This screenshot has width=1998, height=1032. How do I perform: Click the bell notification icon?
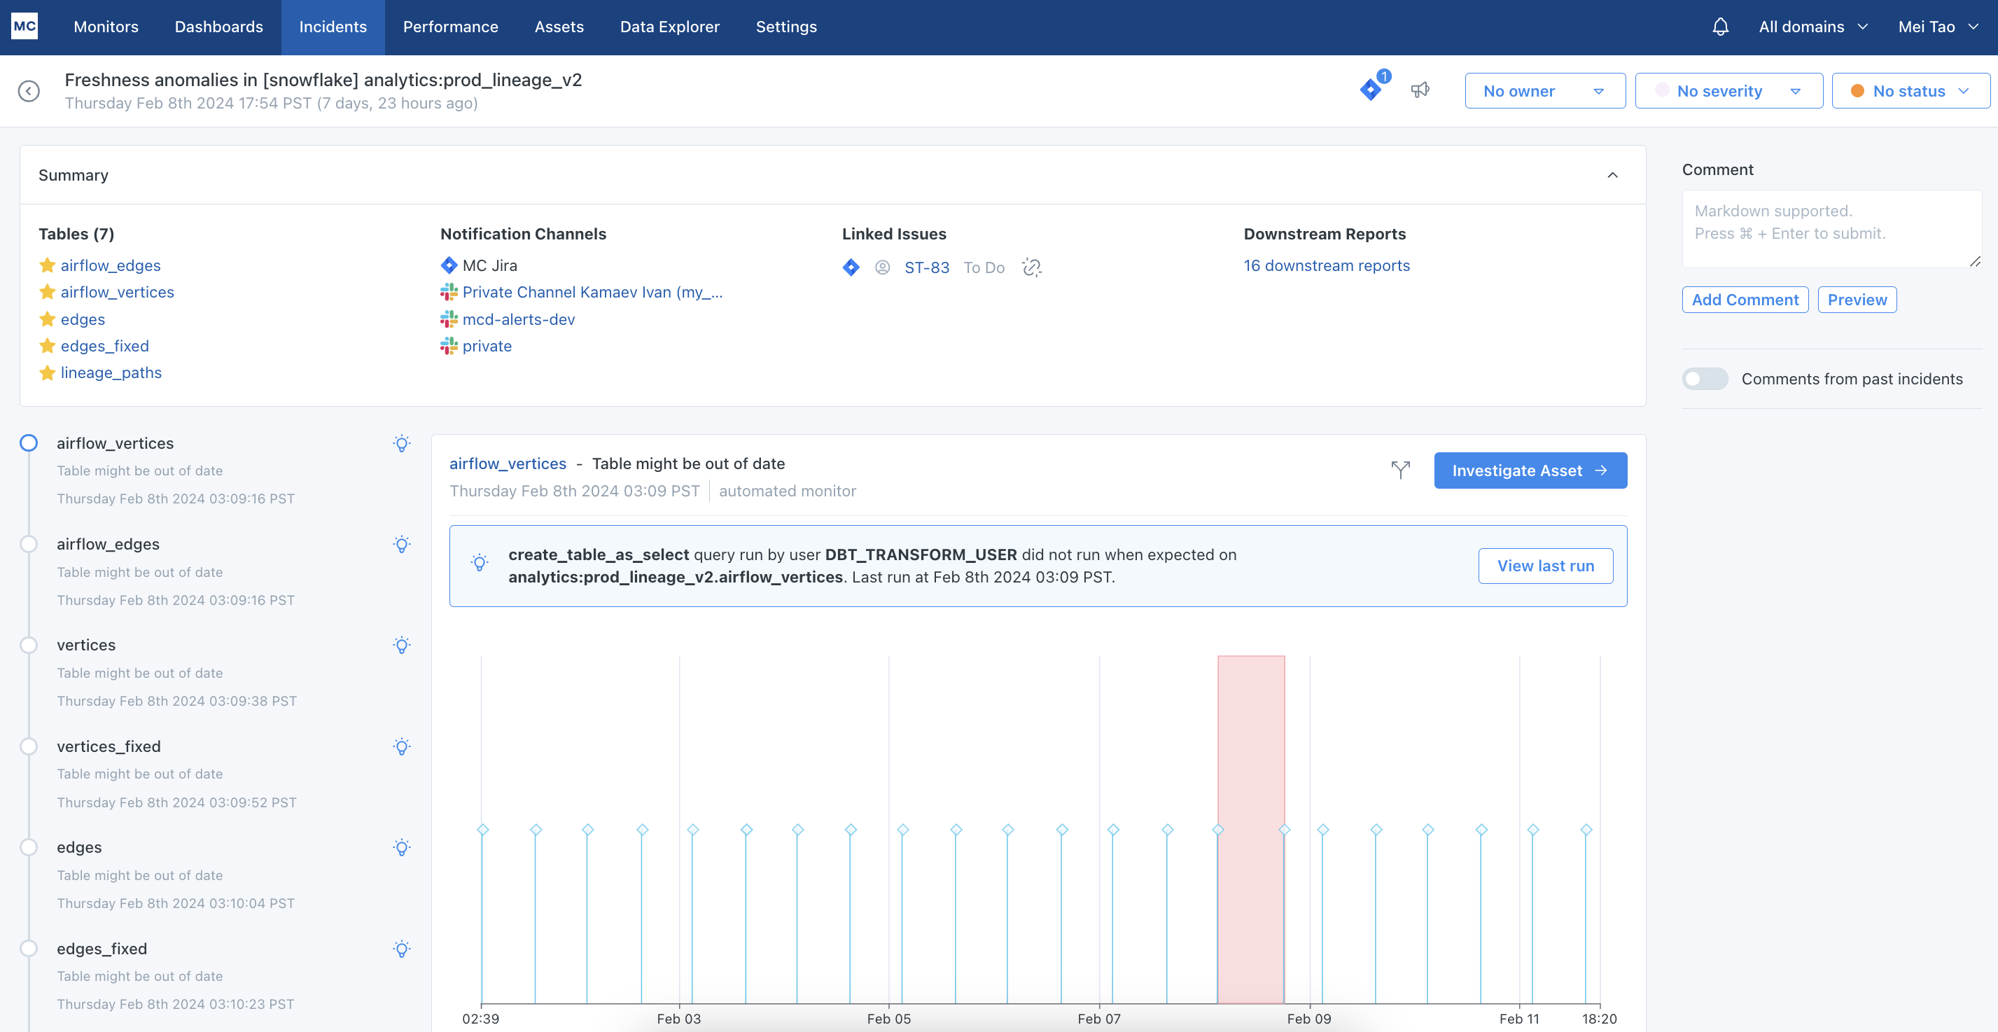pos(1720,27)
